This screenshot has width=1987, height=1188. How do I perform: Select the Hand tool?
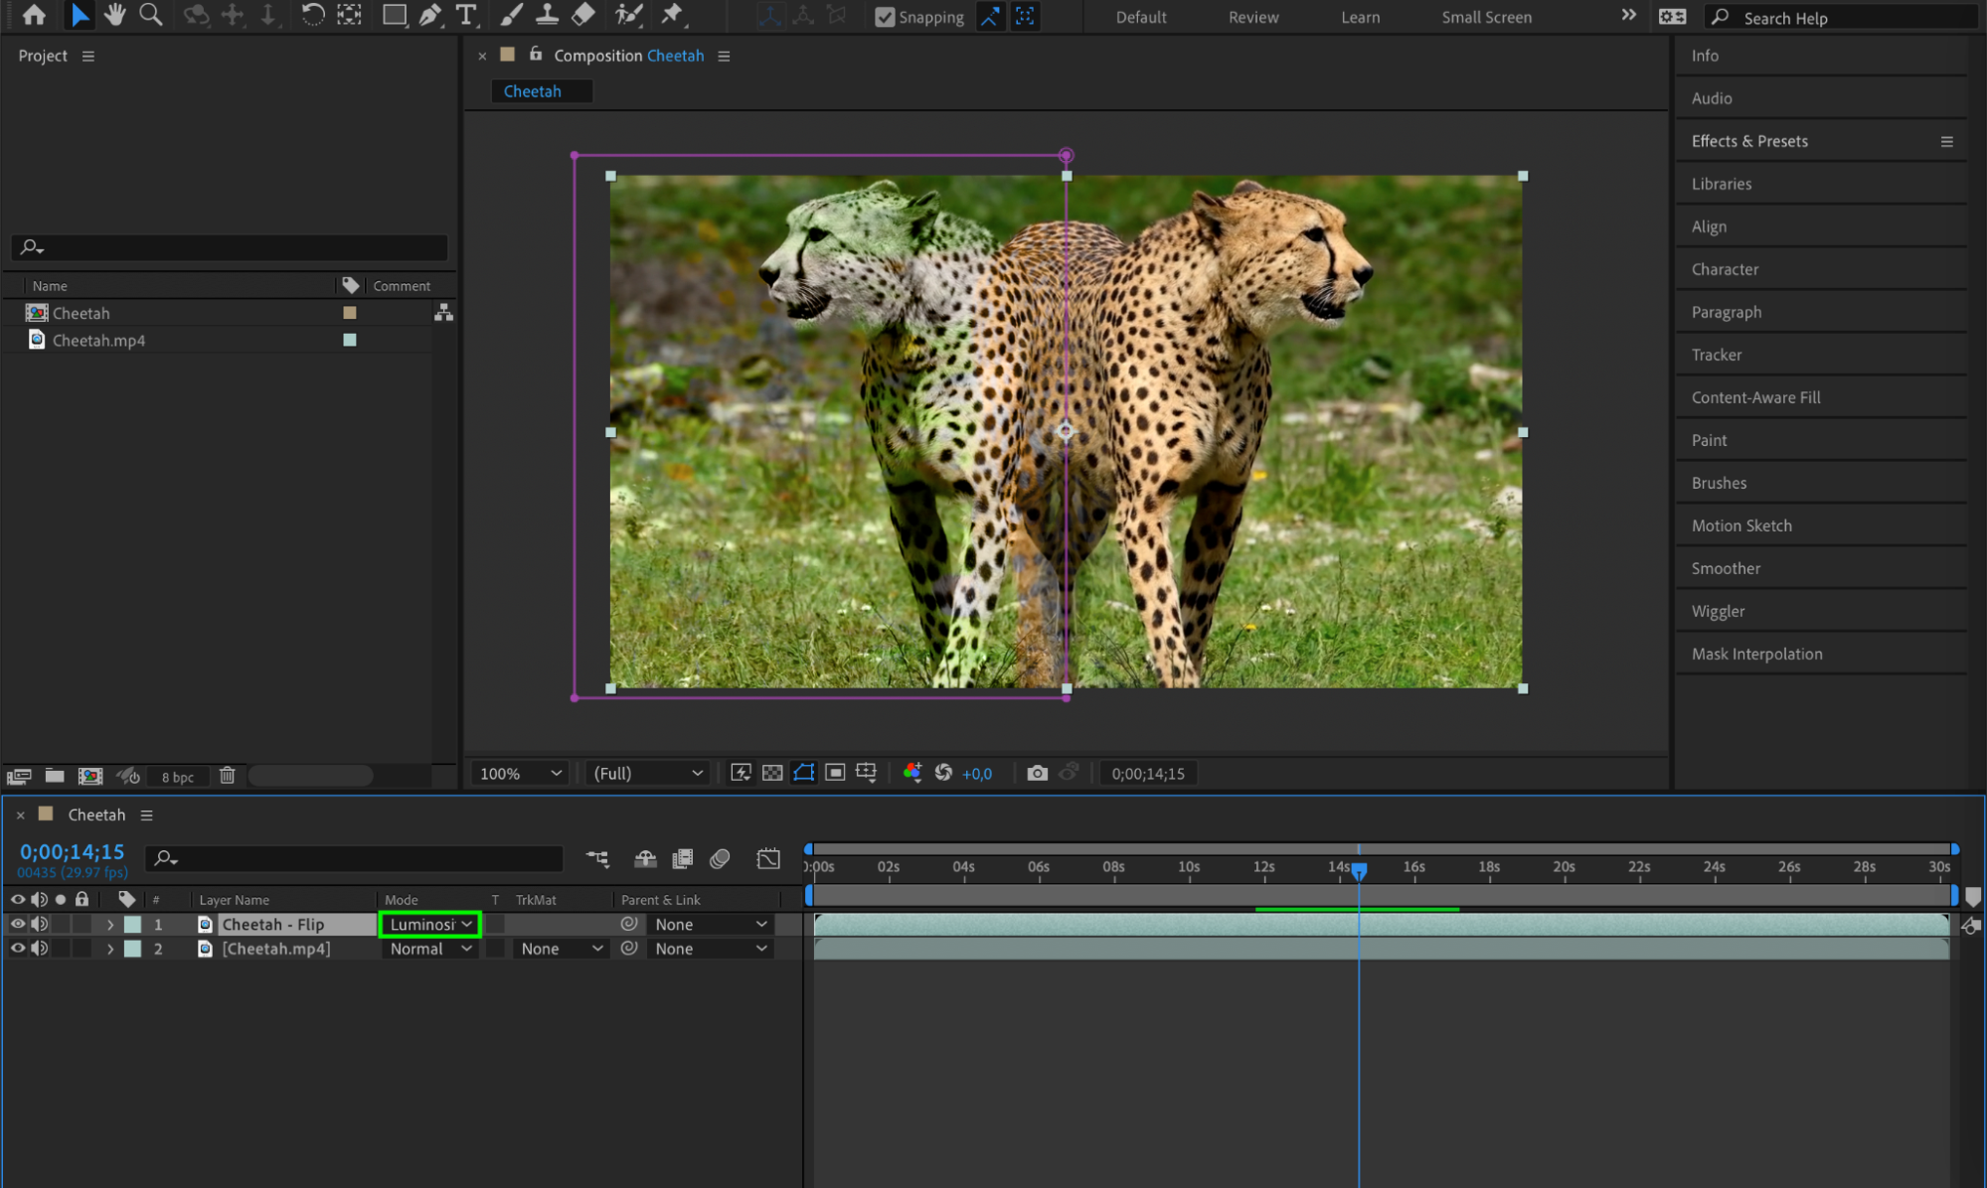[115, 15]
